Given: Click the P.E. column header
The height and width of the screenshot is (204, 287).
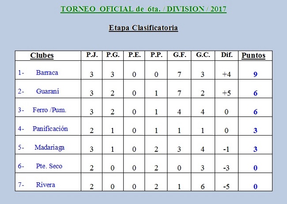Looking at the screenshot, I should 135,55.
